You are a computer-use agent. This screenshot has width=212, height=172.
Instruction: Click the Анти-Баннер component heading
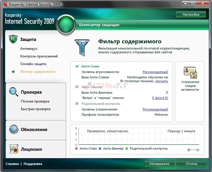pyautogui.click(x=92, y=87)
